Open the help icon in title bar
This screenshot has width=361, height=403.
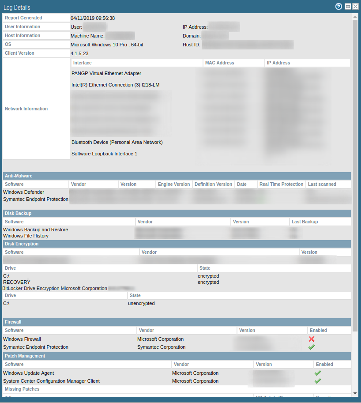pos(338,7)
